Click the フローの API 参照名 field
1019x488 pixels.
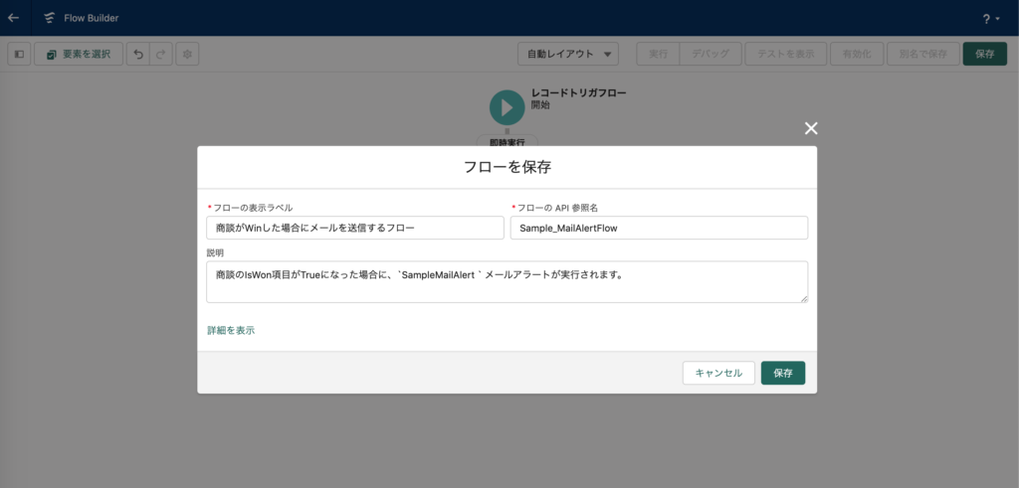[x=659, y=228]
